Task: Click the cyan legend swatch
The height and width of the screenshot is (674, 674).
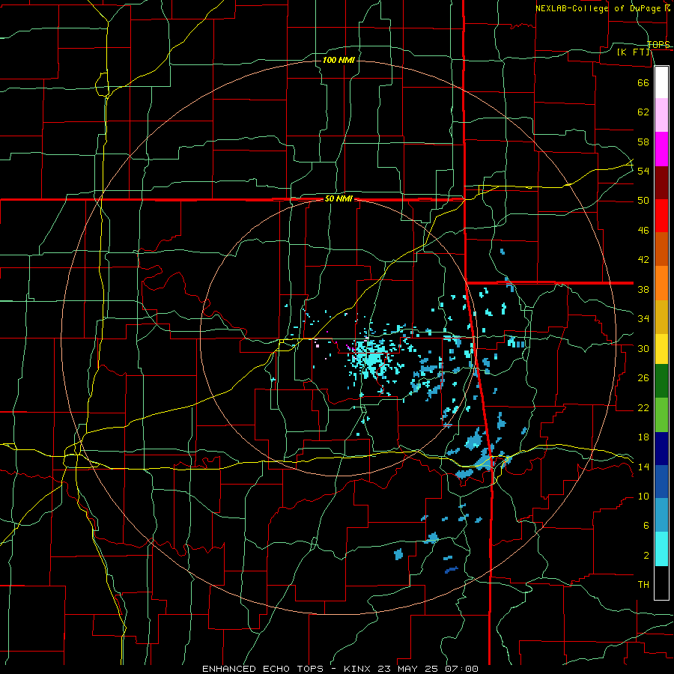Action: (x=661, y=549)
